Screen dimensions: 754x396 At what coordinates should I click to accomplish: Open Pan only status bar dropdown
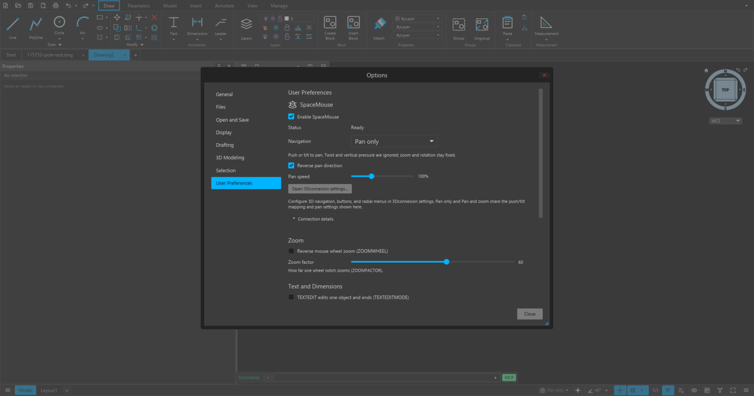[555, 390]
